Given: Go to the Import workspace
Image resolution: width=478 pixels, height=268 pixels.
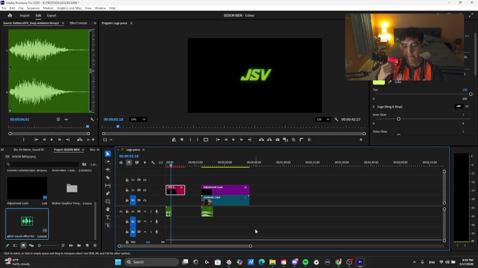Looking at the screenshot, I should (25, 15).
